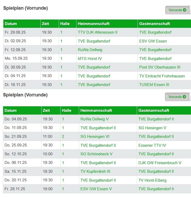Select the TV Horst-Eiberg guest team
The image size is (191, 197).
pos(152,180)
